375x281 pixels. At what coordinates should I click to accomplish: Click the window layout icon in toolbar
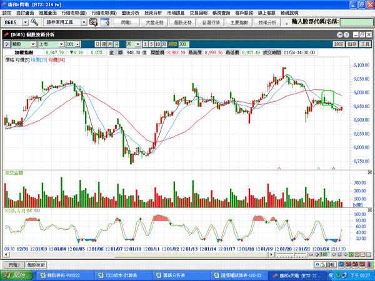click(x=105, y=22)
